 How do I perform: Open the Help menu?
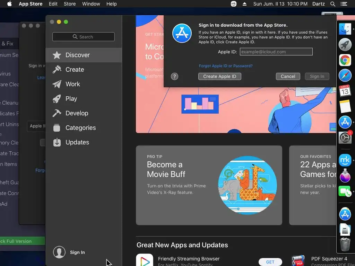tap(111, 4)
